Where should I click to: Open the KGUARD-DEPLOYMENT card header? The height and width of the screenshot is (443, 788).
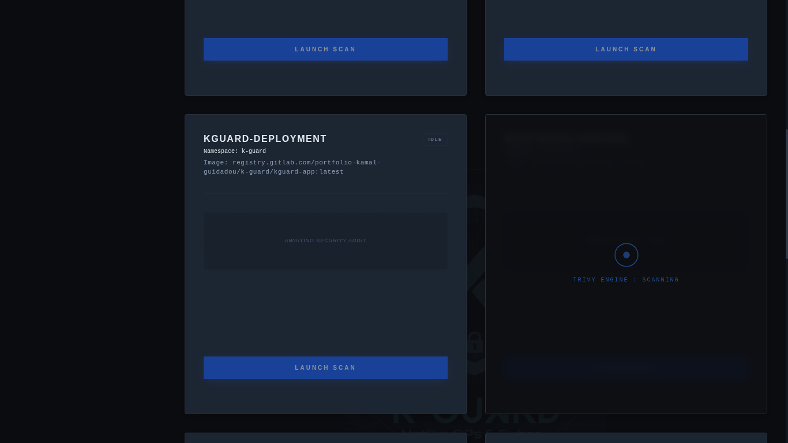click(265, 138)
